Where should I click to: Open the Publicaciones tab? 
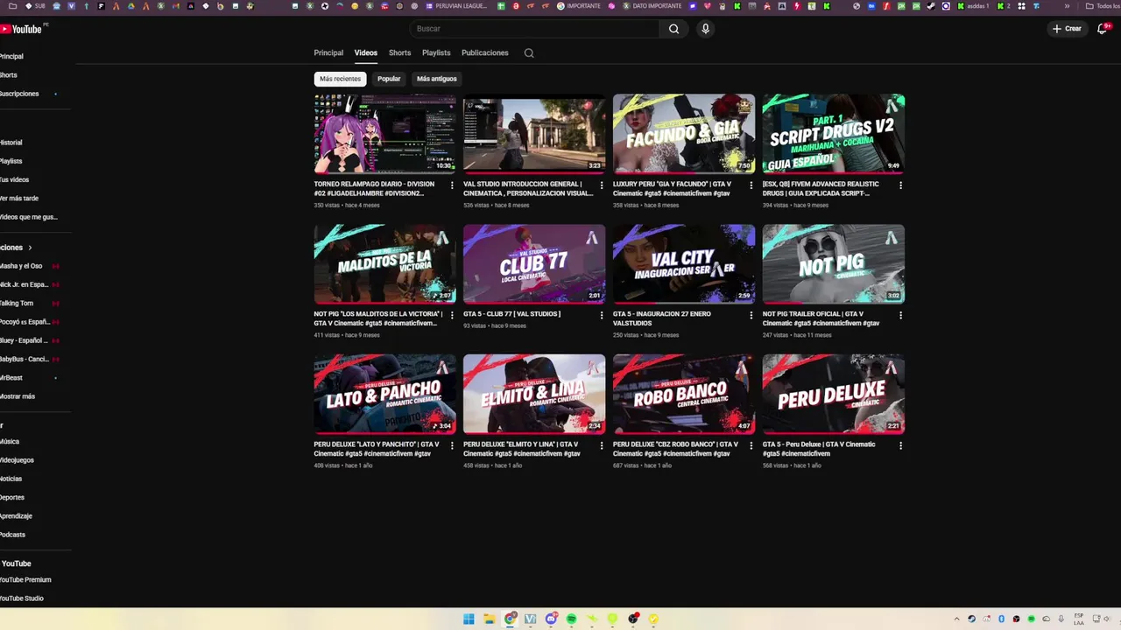pyautogui.click(x=485, y=52)
